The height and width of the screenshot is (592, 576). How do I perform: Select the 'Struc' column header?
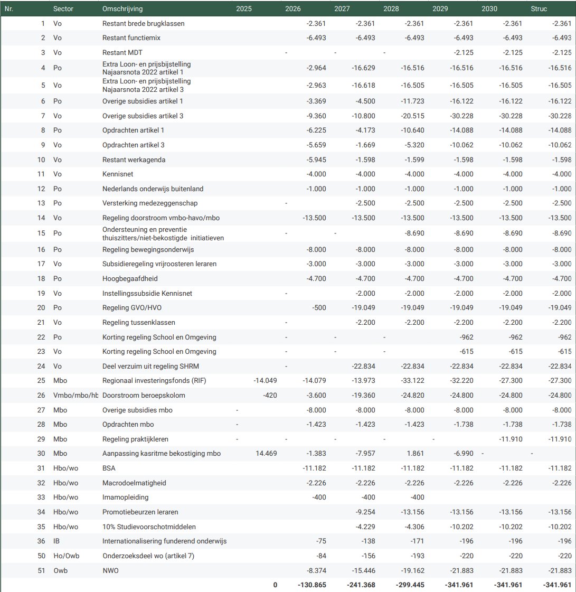click(x=539, y=8)
